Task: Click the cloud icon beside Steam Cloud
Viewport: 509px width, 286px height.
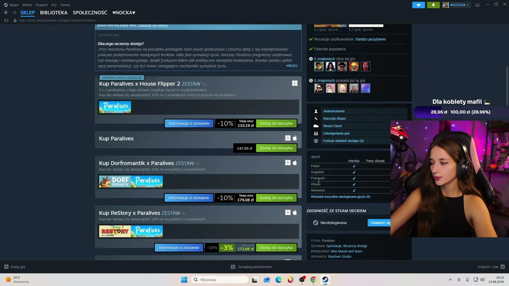Action: [x=316, y=126]
